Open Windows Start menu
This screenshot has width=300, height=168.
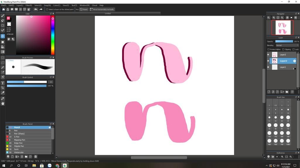click(x=4, y=166)
